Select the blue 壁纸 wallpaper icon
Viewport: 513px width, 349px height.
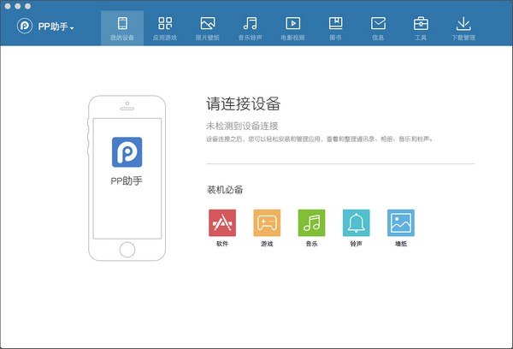[401, 222]
